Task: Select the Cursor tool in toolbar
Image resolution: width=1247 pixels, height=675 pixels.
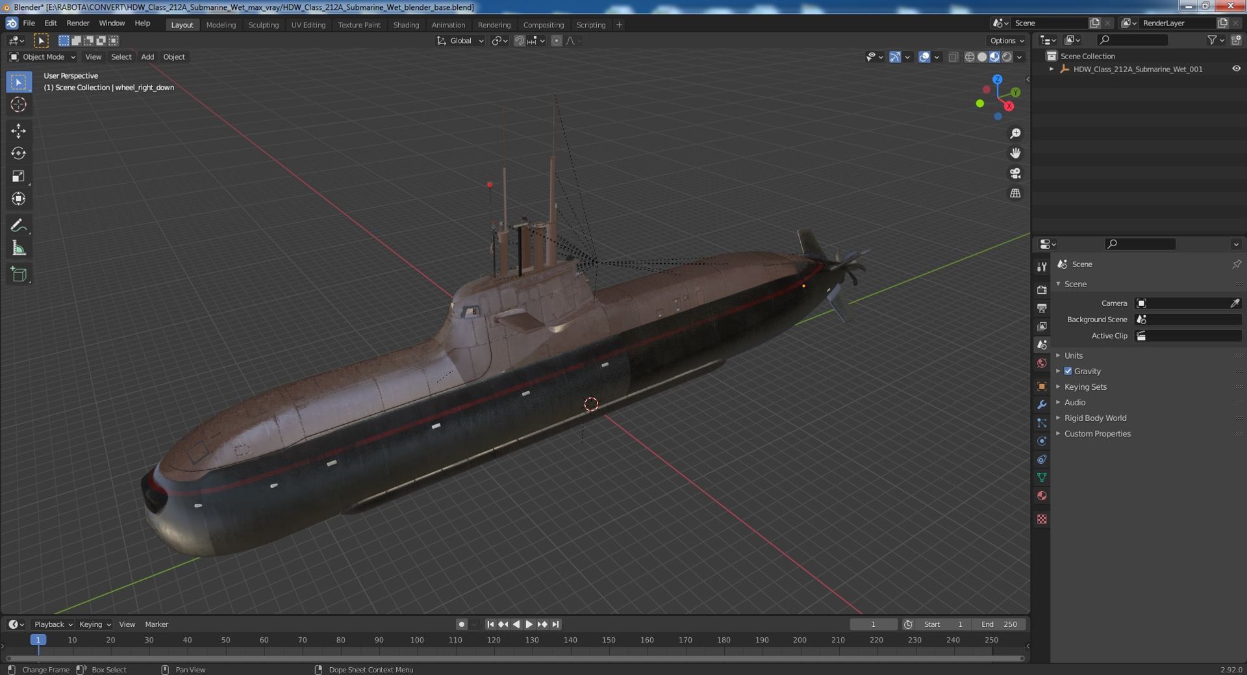Action: (18, 105)
